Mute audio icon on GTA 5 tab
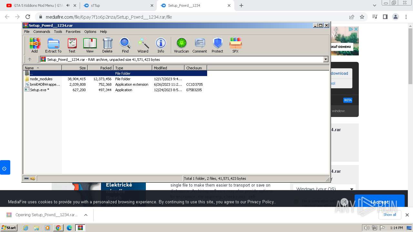The width and height of the screenshot is (413, 232). click(68, 5)
